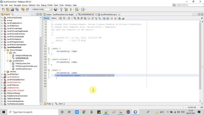Collapse the JavaFXLineChart project node
Viewport: 204px width, 115px height.
click(2, 47)
